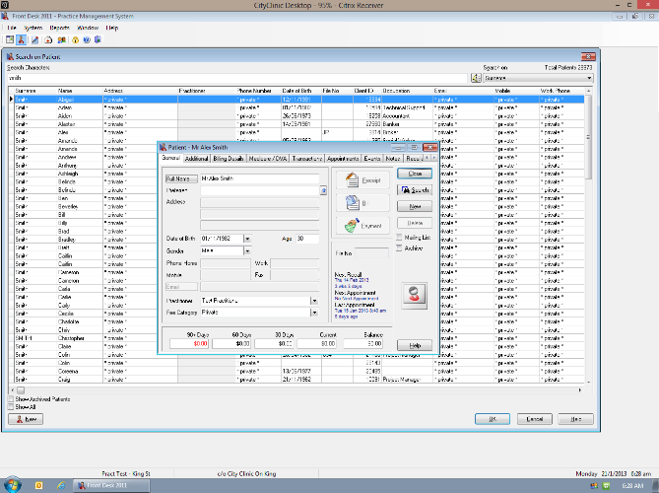The height and width of the screenshot is (493, 659).
Task: Click the patient icon in main toolbar
Action: (x=22, y=40)
